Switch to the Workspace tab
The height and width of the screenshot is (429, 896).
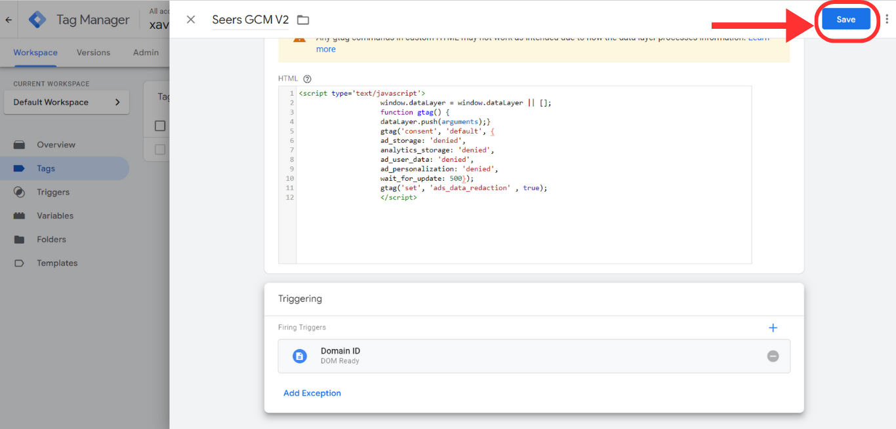[x=35, y=52]
